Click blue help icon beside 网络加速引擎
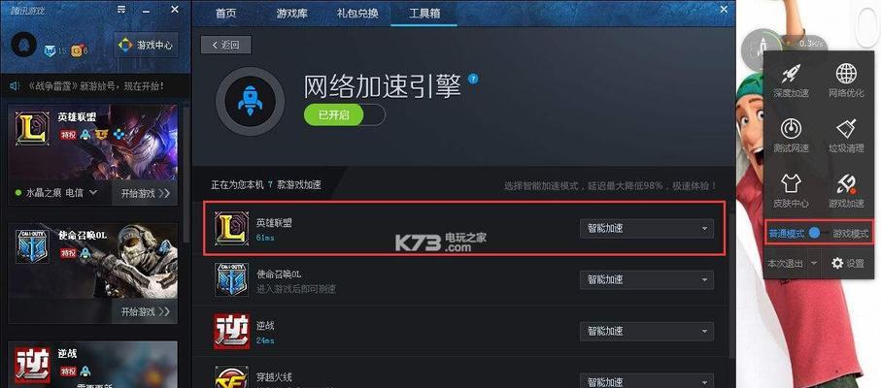881x388 pixels. (x=474, y=79)
